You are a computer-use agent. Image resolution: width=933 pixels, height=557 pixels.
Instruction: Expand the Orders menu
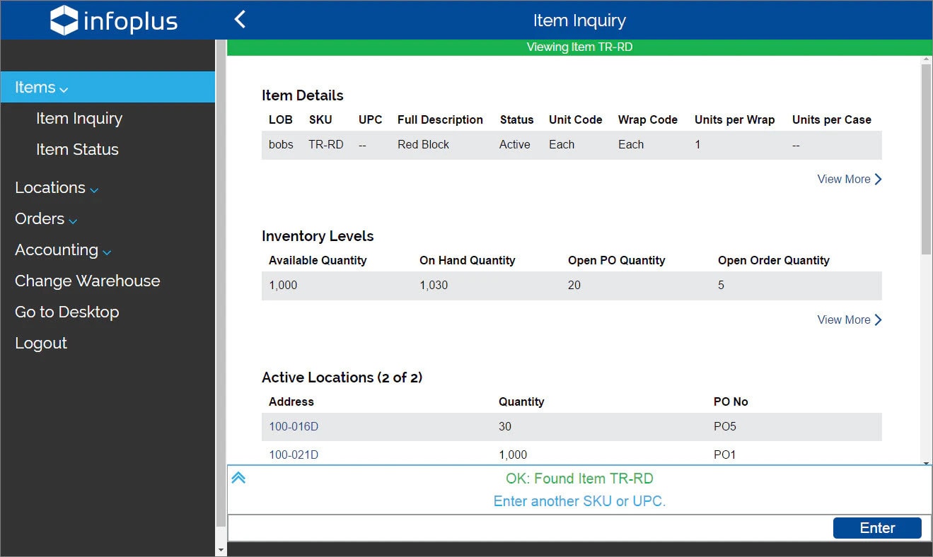pos(73,220)
